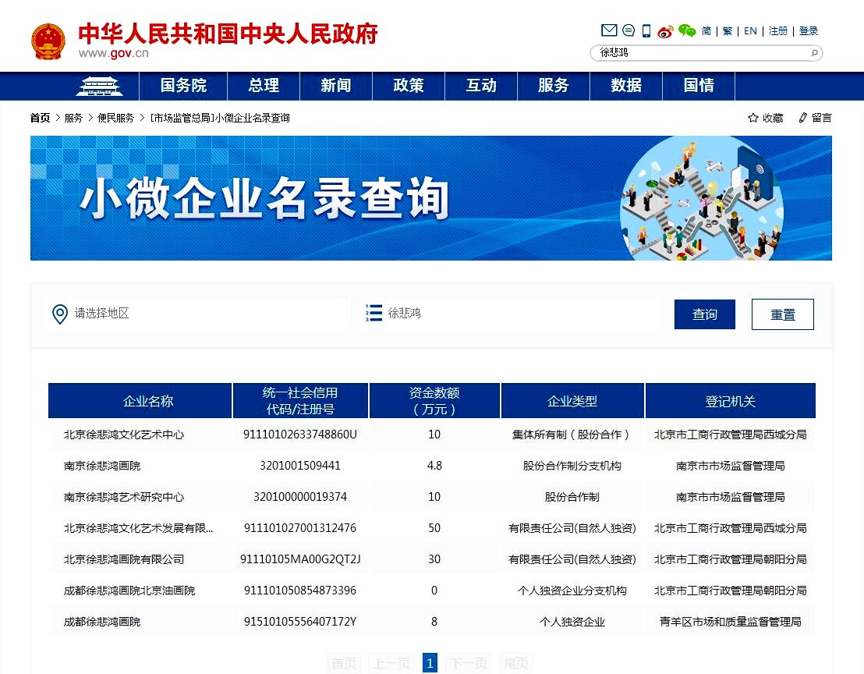Image resolution: width=864 pixels, height=674 pixels.
Task: Click the mail envelope icon in header
Action: [x=608, y=30]
